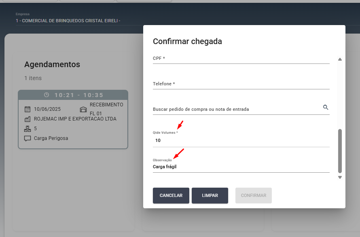Click the date 10/06/2025 on the card

[x=47, y=109]
